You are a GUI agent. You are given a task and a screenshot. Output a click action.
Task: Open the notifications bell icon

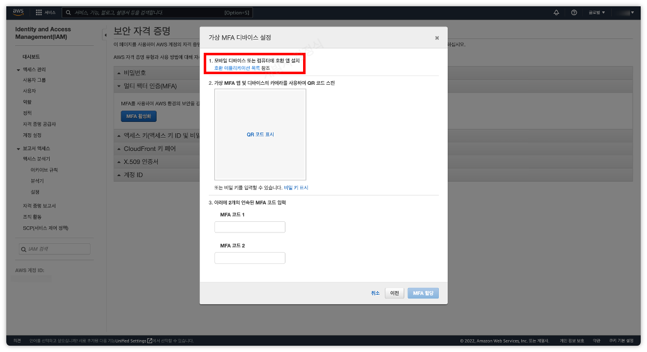556,13
